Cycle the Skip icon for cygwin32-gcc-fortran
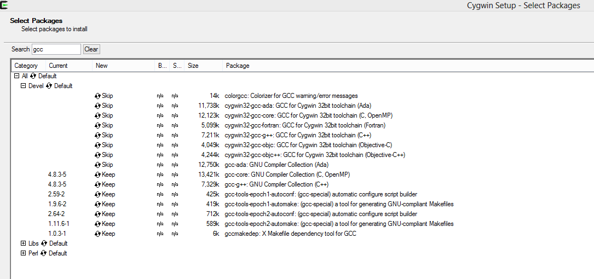Viewport: 594px width, 279px height. (x=98, y=125)
